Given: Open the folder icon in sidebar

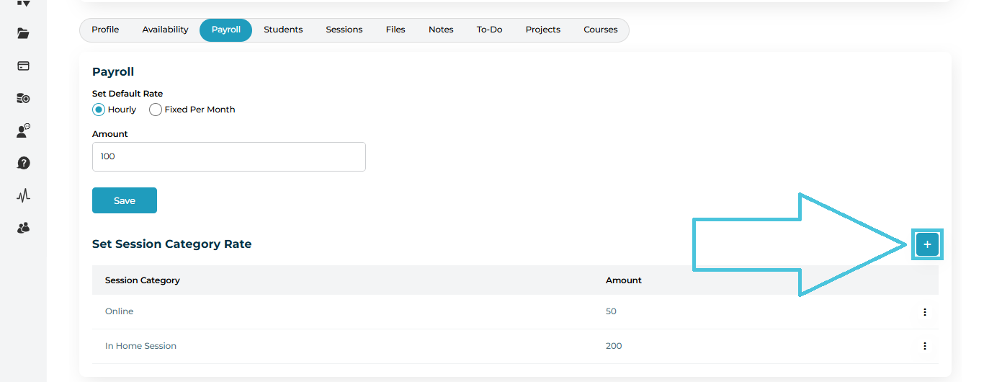Looking at the screenshot, I should coord(23,33).
